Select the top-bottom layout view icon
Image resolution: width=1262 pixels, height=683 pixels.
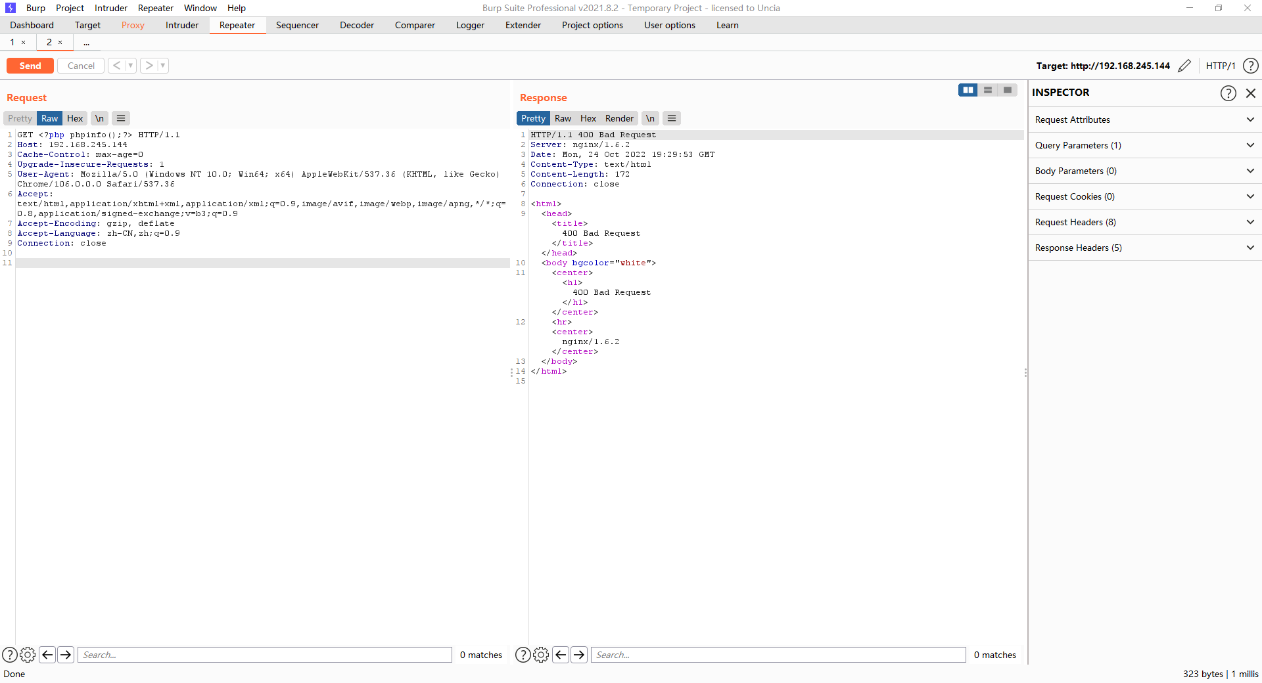pyautogui.click(x=987, y=90)
